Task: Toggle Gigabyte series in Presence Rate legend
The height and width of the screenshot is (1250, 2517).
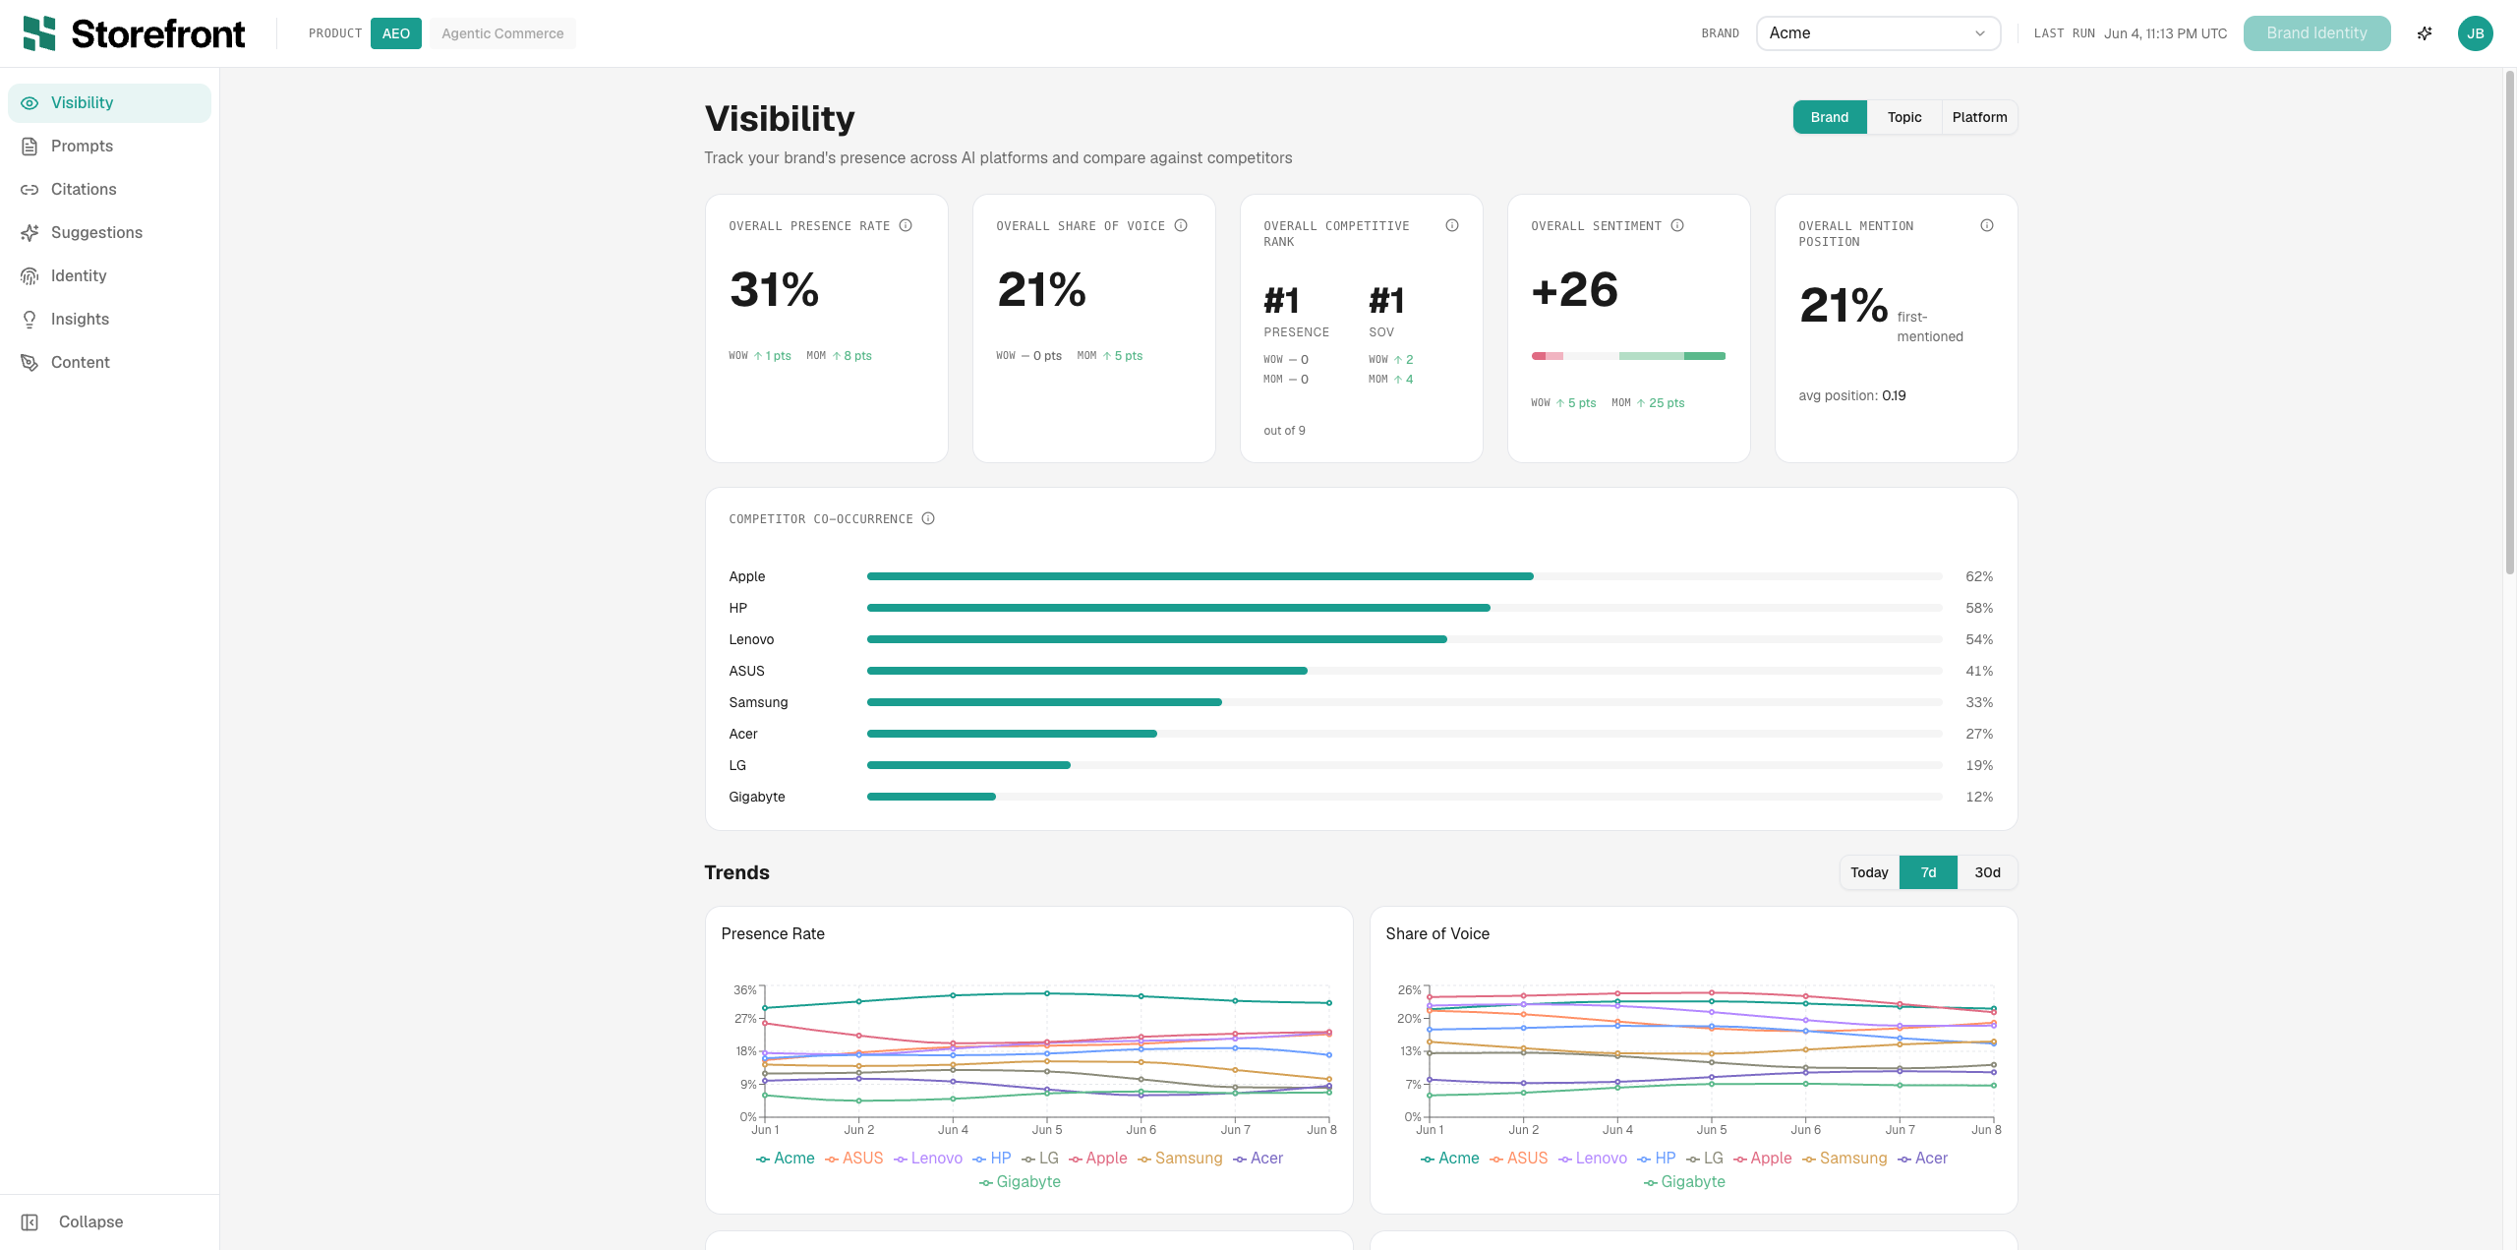Action: tap(1020, 1182)
